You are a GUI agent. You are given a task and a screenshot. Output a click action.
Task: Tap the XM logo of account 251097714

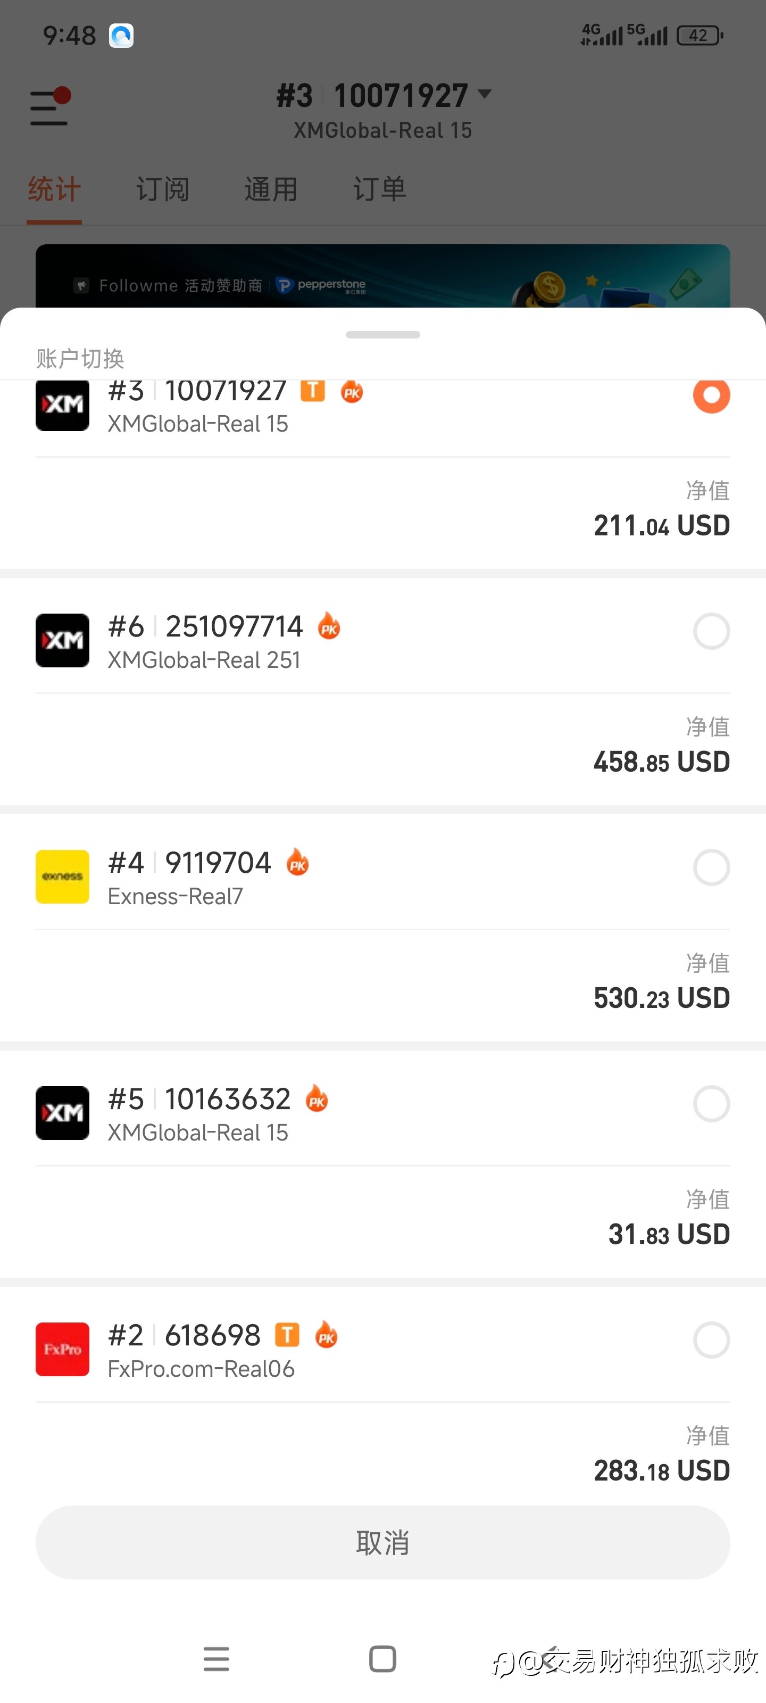coord(62,640)
